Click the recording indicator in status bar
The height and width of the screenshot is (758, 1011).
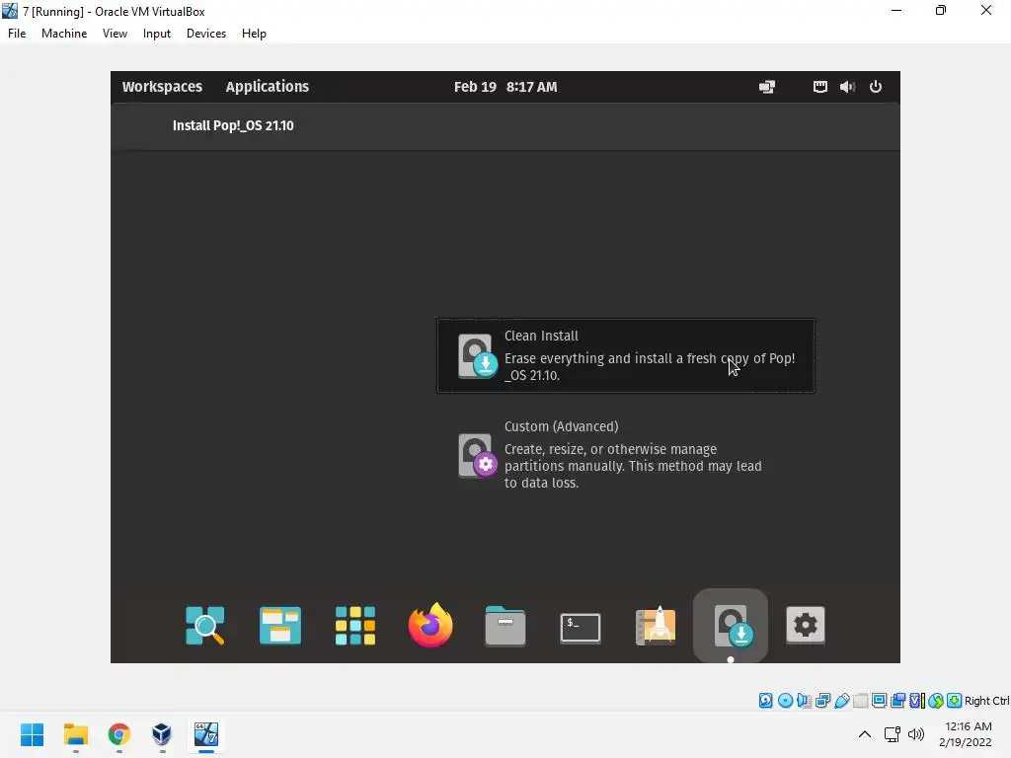tap(897, 701)
